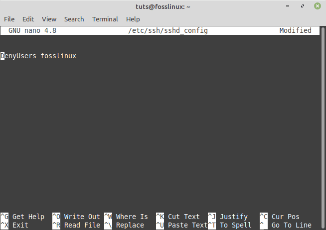Maximize the terminal window
This screenshot has height=230, width=326.
302,6
